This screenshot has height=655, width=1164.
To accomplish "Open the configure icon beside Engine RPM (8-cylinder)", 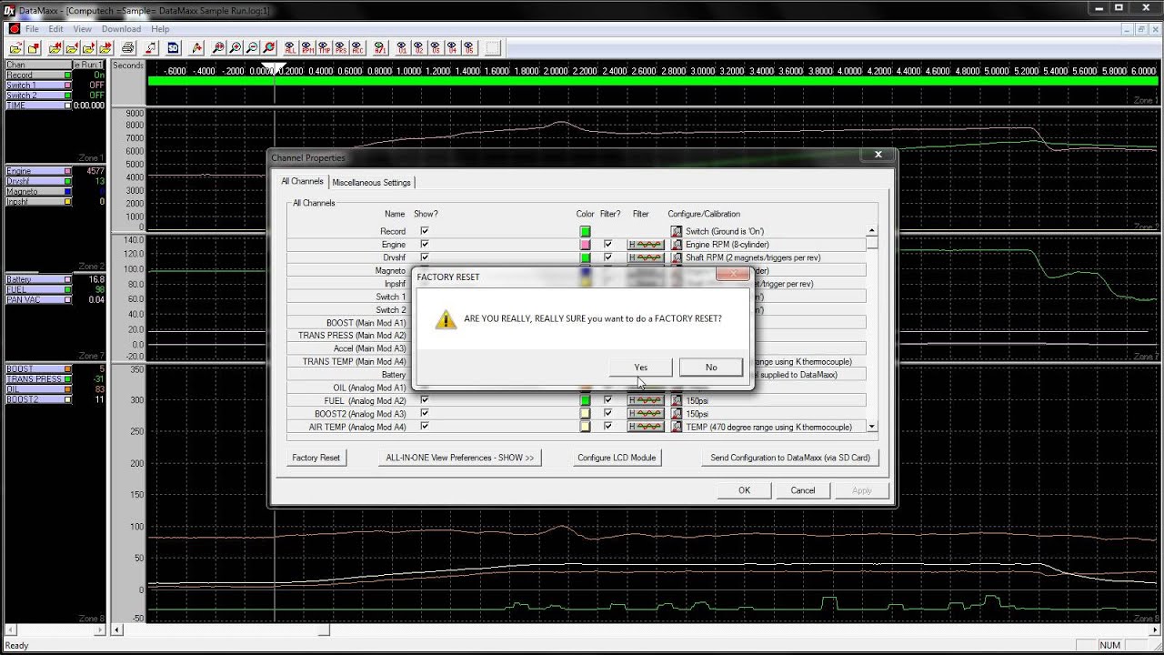I will [677, 245].
